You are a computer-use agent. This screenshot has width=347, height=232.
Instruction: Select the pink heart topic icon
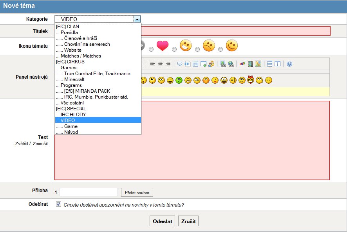coord(163,45)
